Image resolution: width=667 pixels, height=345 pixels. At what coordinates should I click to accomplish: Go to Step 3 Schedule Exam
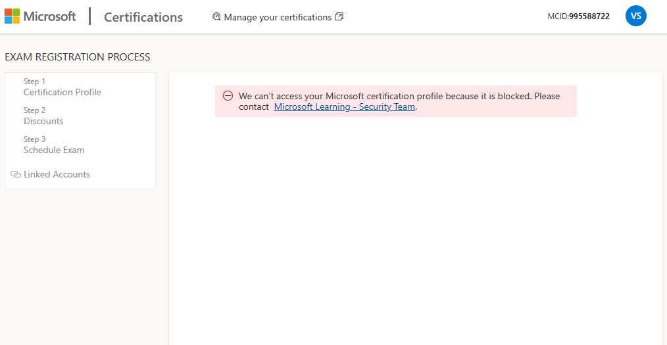click(54, 145)
